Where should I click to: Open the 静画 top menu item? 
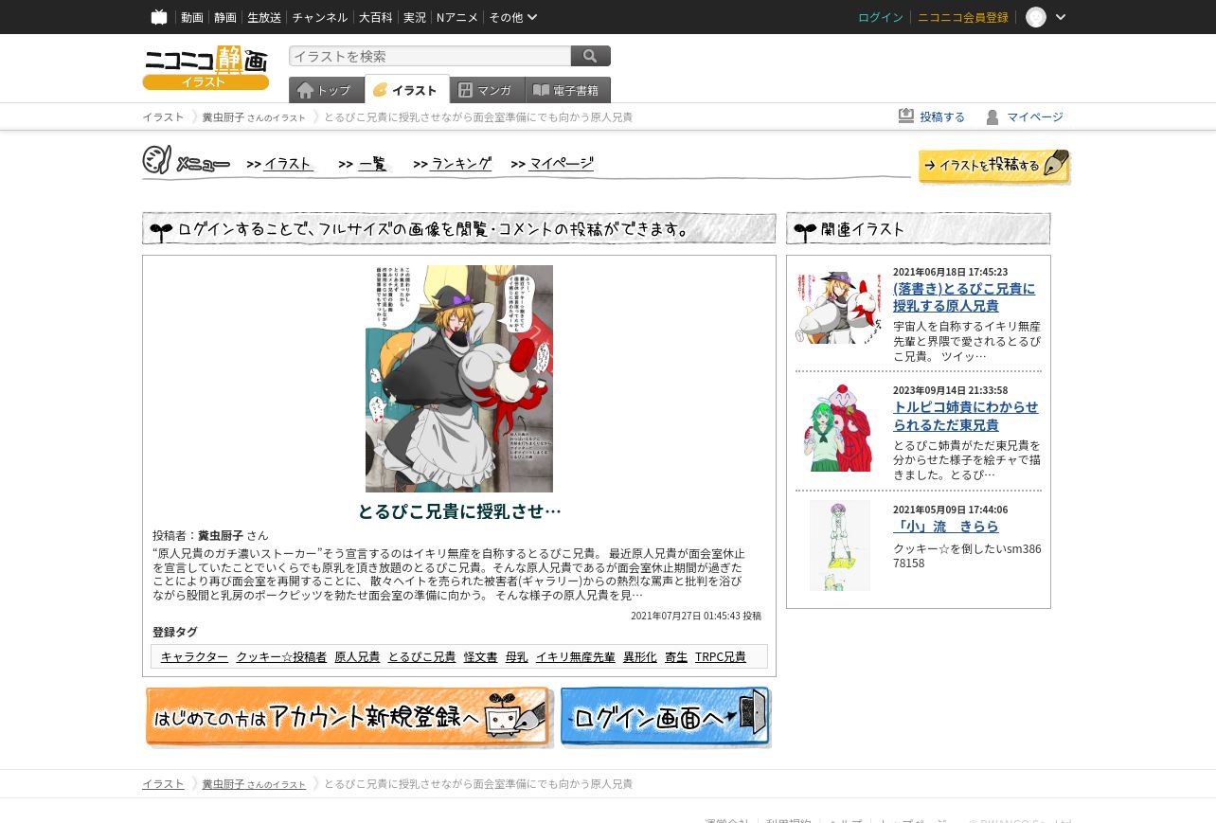(x=225, y=17)
